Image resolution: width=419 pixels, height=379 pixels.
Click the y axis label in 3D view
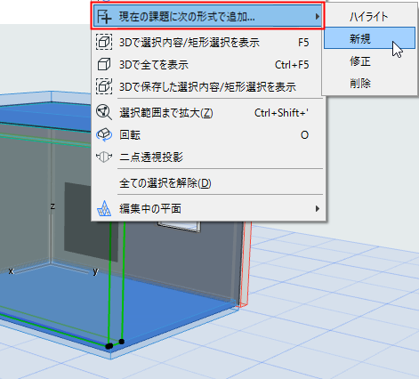coord(95,271)
